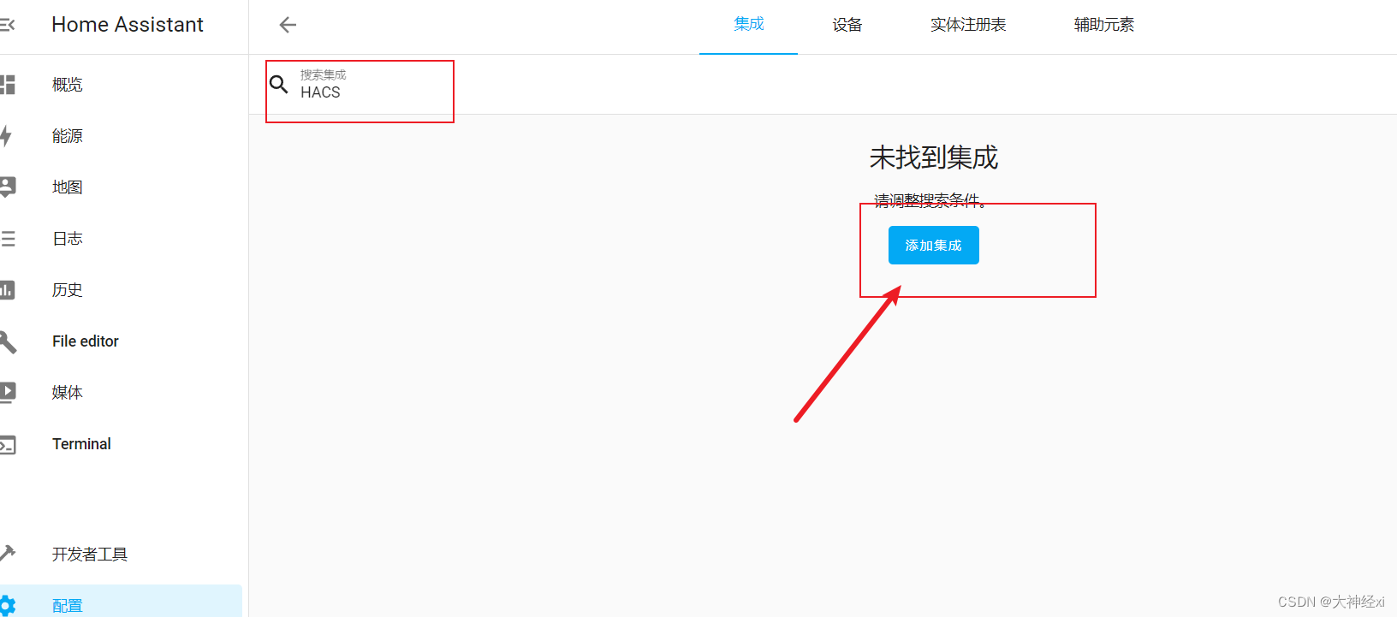1397x617 pixels.
Task: Click the 开发者工具 hammer icon
Action: point(7,554)
